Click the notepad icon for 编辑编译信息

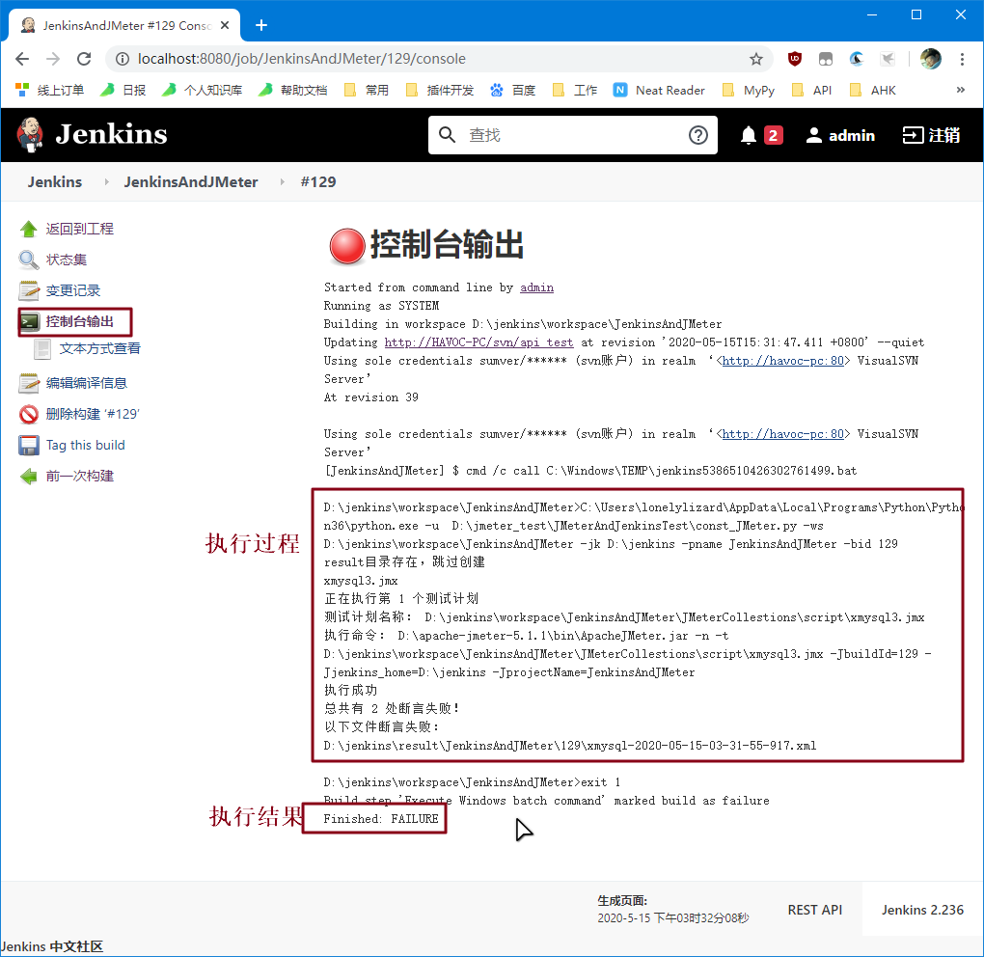coord(28,383)
